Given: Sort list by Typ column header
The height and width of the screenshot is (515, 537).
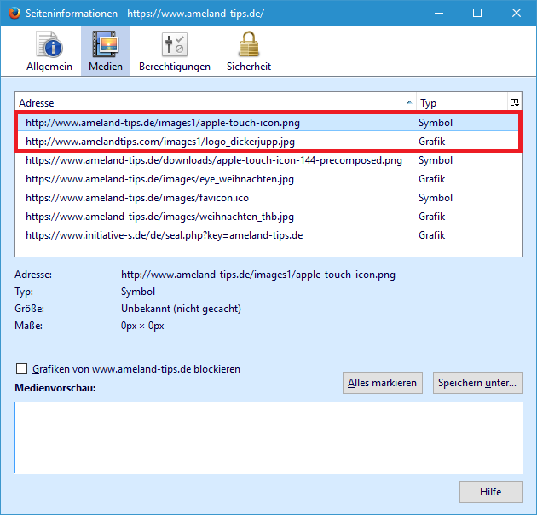Looking at the screenshot, I should [x=460, y=102].
